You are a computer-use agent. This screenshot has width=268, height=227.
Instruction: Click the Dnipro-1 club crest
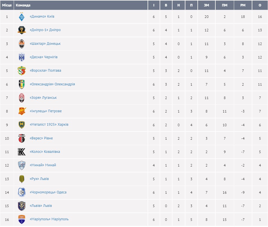click(22, 30)
